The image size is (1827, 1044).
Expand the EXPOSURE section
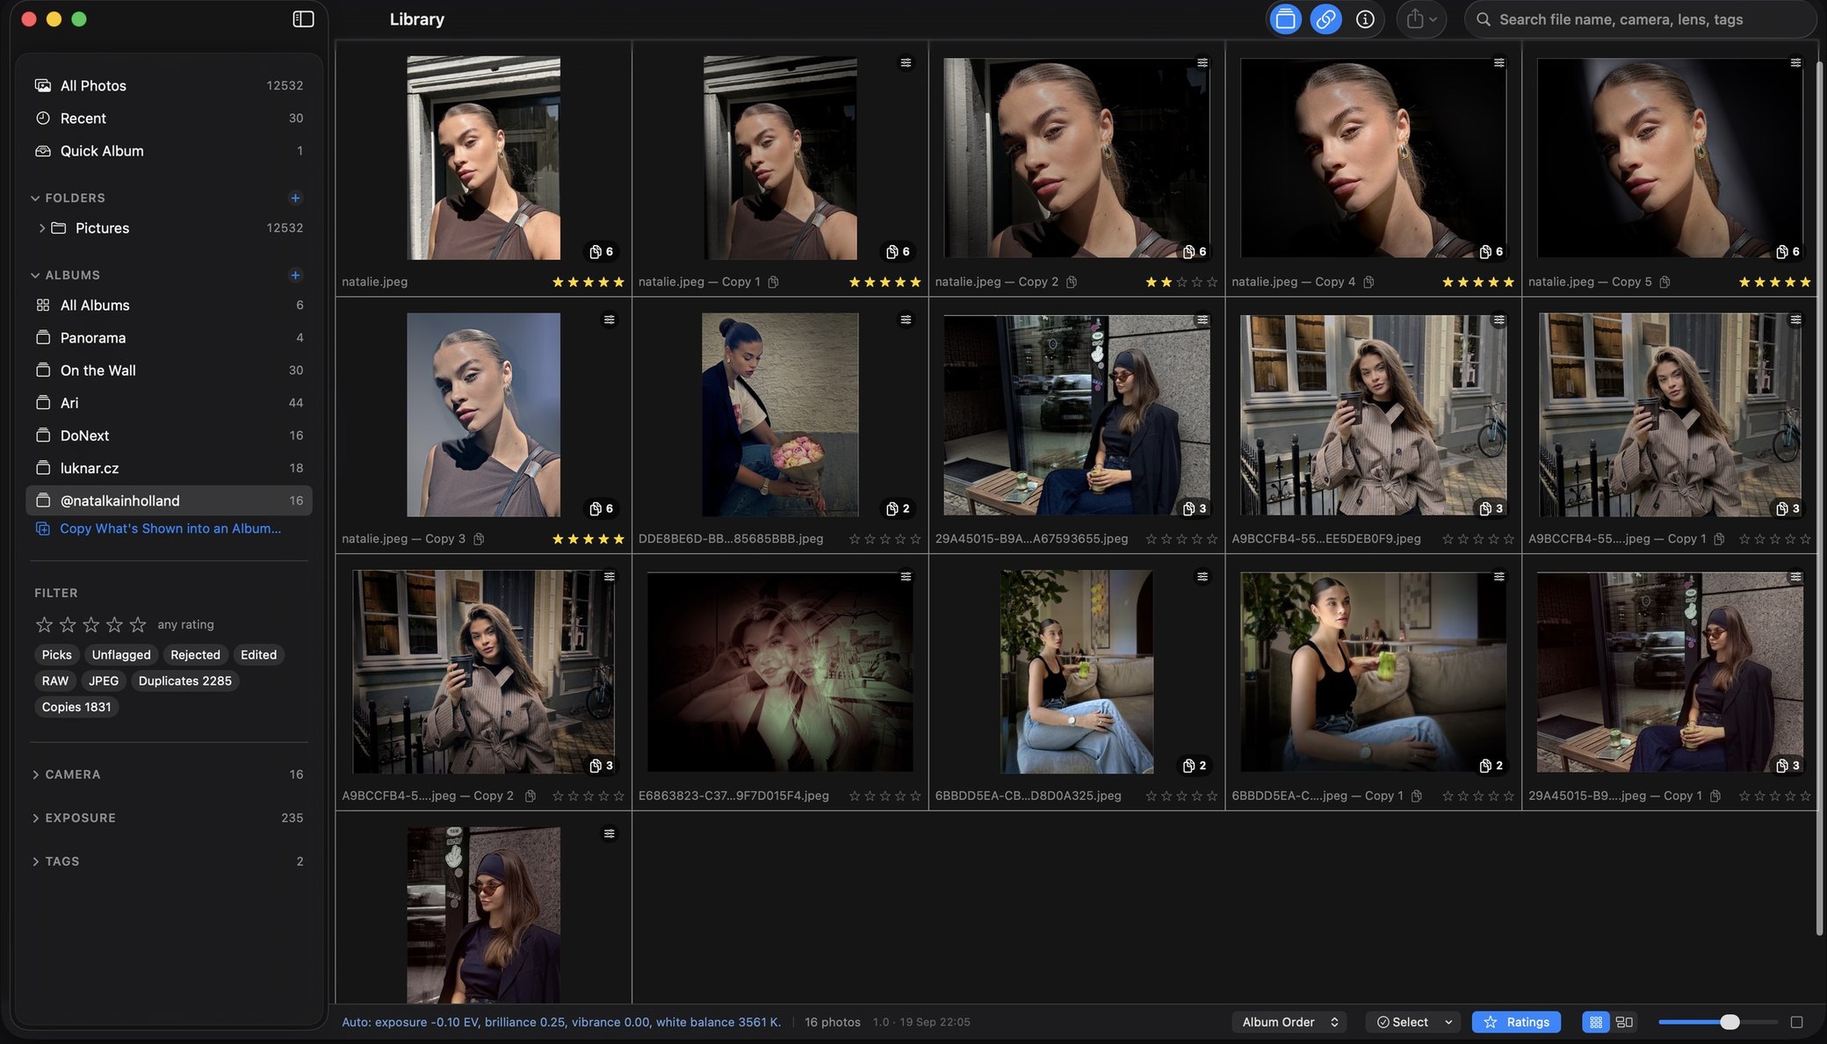click(x=35, y=818)
